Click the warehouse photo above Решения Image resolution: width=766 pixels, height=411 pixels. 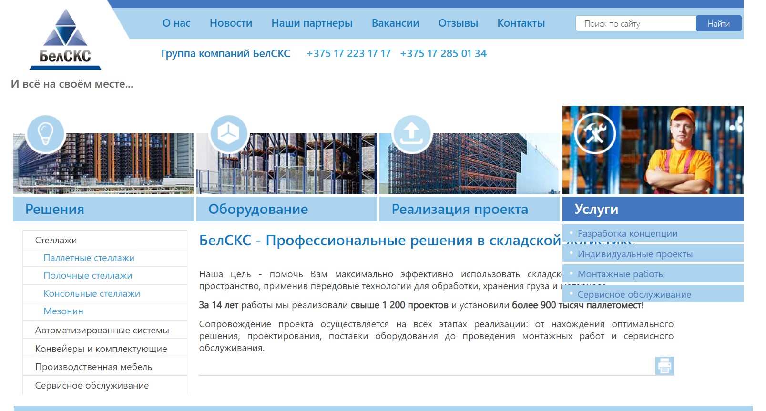click(103, 164)
